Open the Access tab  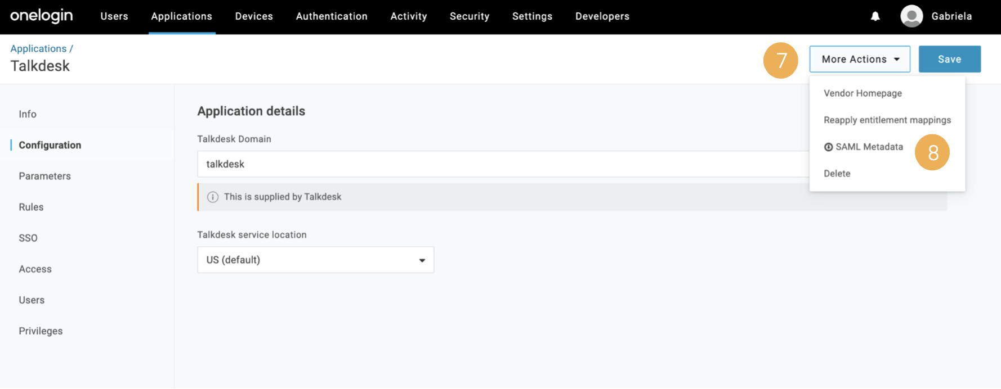click(35, 269)
